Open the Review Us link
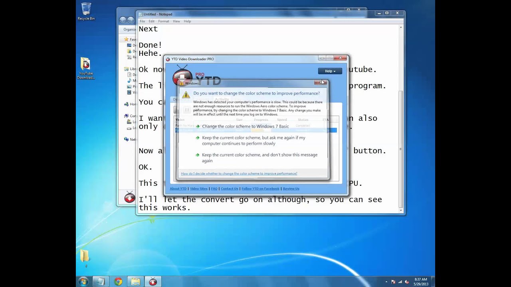This screenshot has width=511, height=287. (291, 189)
